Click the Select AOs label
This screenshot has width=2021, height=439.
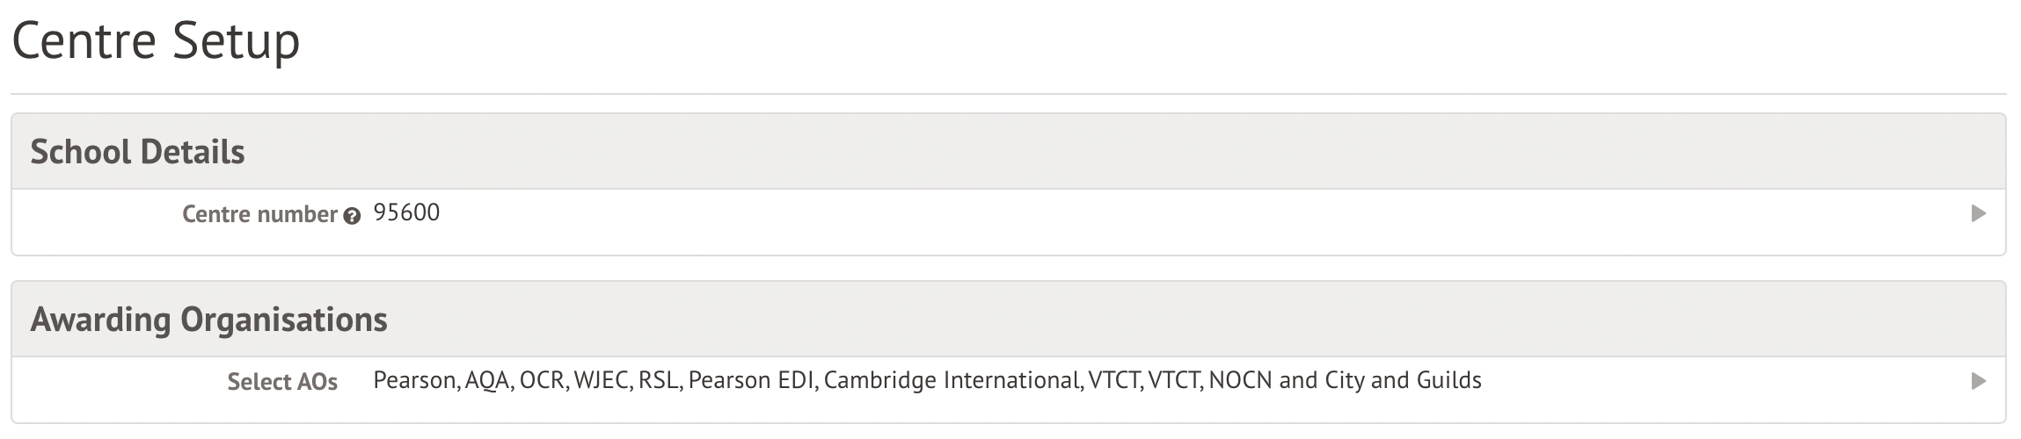(x=282, y=382)
